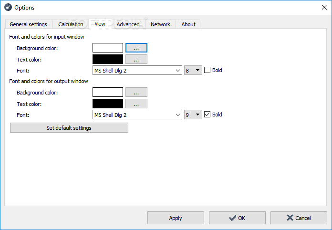Click Set default settings button
Image resolution: width=332 pixels, height=230 pixels.
(x=69, y=128)
